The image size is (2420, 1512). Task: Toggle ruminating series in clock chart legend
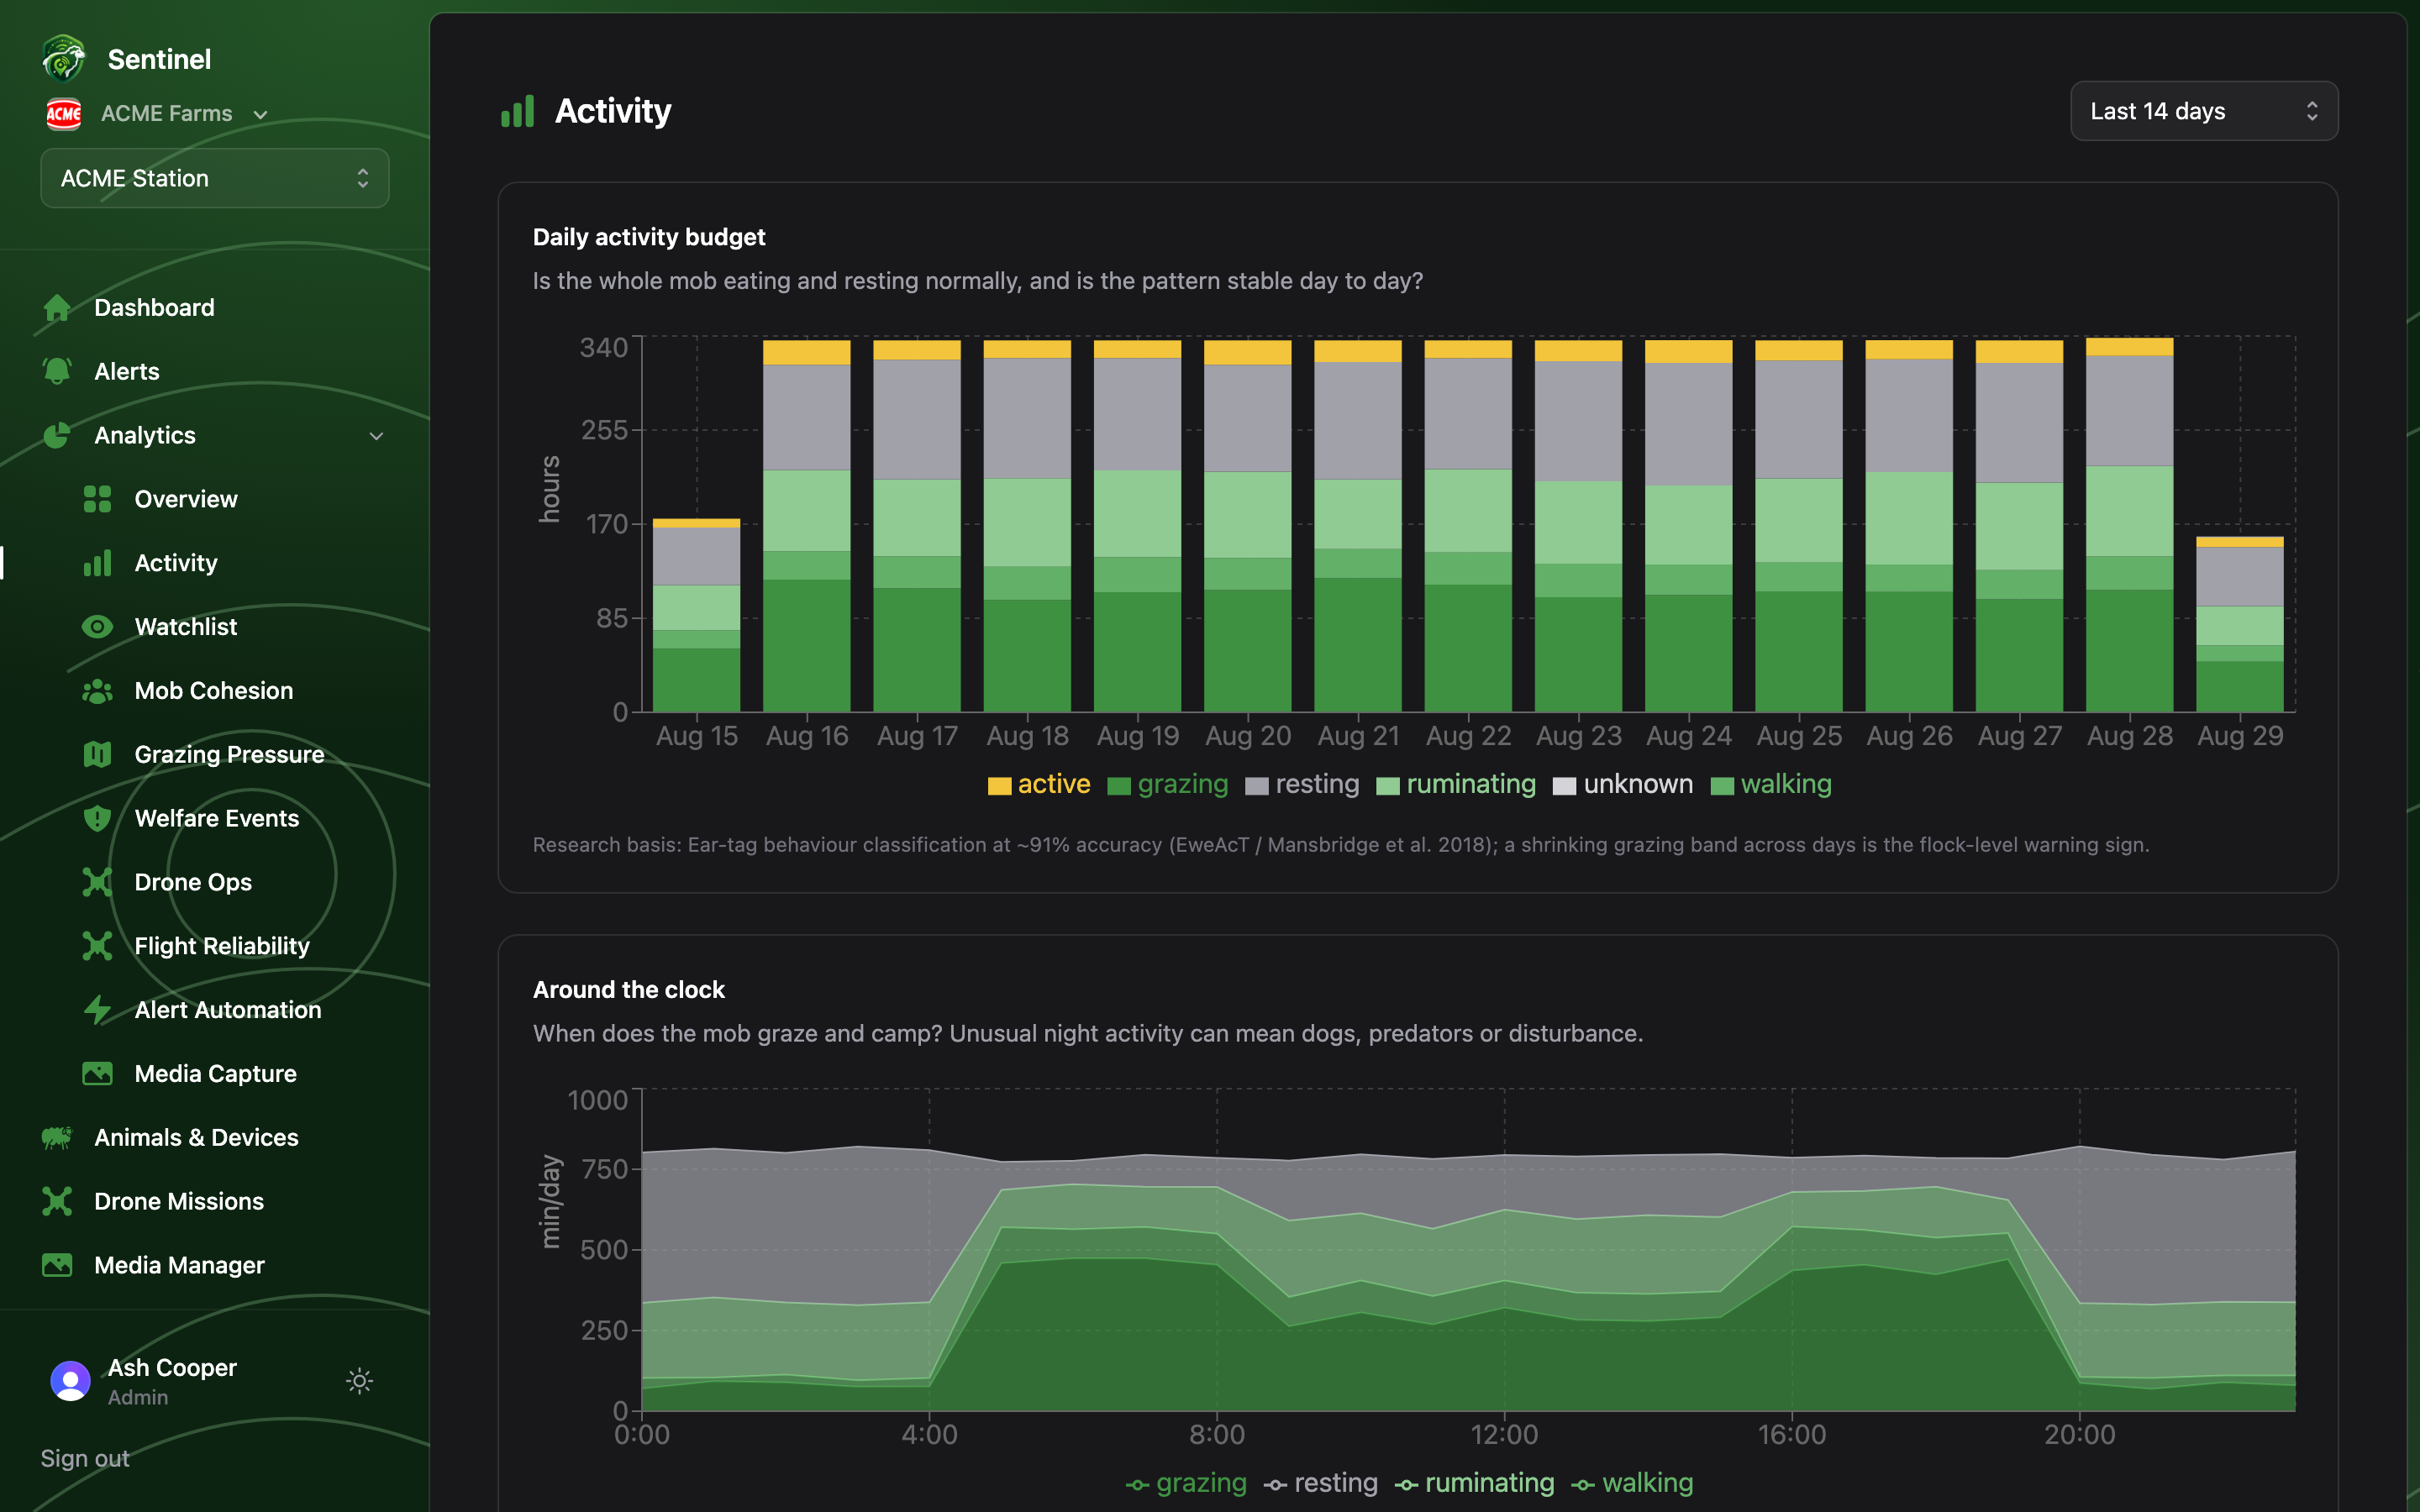tap(1475, 1483)
